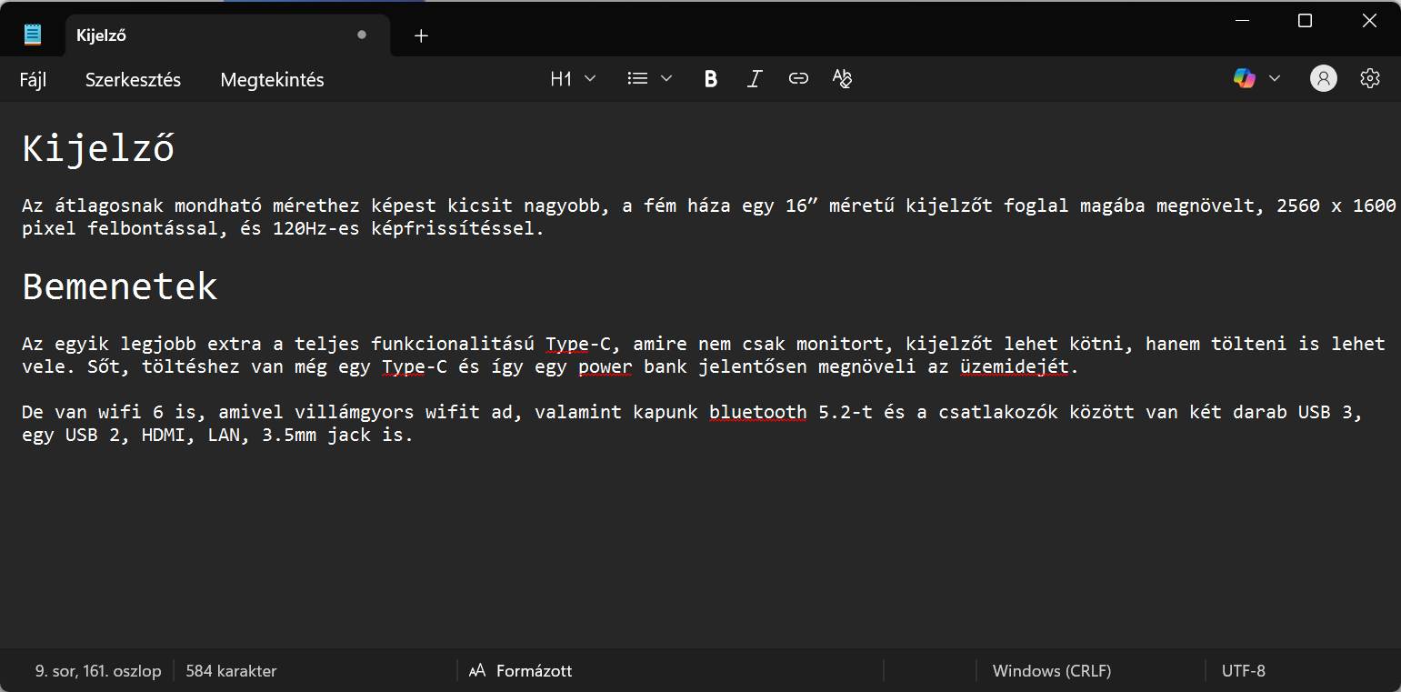This screenshot has height=692, width=1401.
Task: Clear formatting using the toolbar icon
Action: click(x=842, y=79)
